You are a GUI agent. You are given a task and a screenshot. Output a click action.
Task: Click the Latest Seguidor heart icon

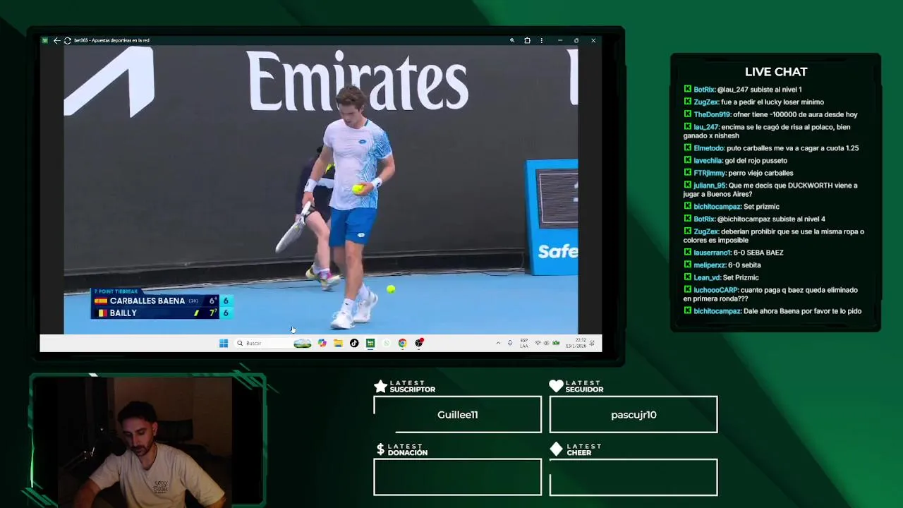point(556,386)
